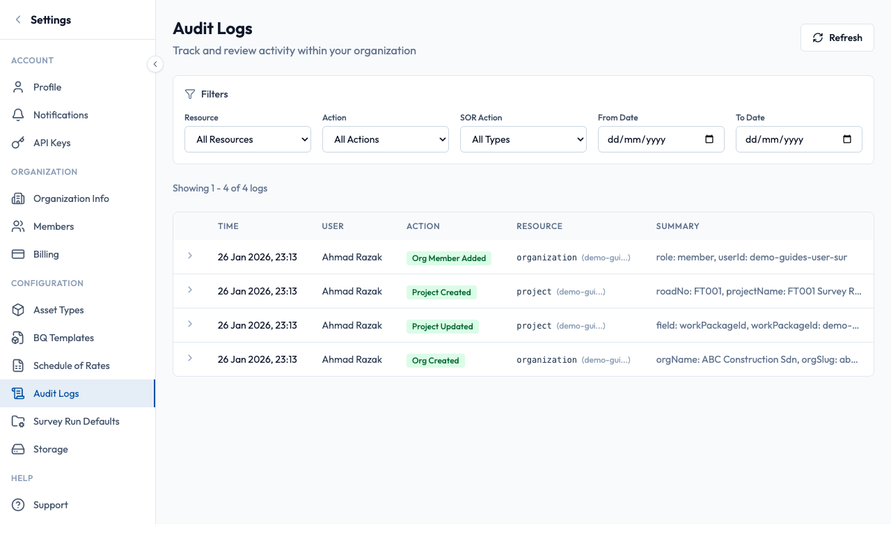Image resolution: width=891 pixels, height=557 pixels.
Task: Open Storage via the database icon
Action: (17, 448)
